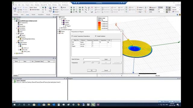Open the Surface dropdown in ribbon

(140, 7)
